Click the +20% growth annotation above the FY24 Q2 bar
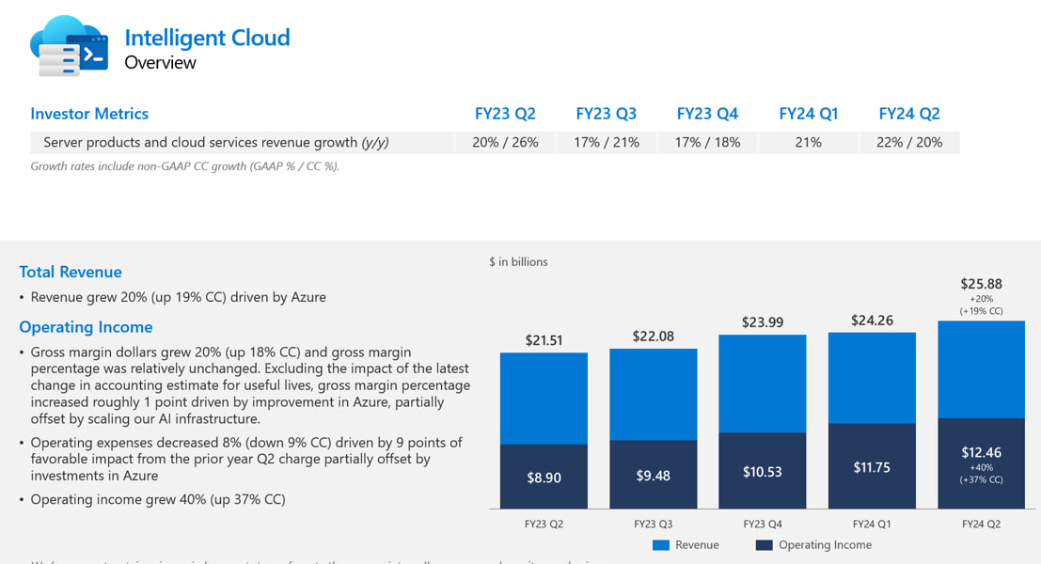 pos(981,299)
